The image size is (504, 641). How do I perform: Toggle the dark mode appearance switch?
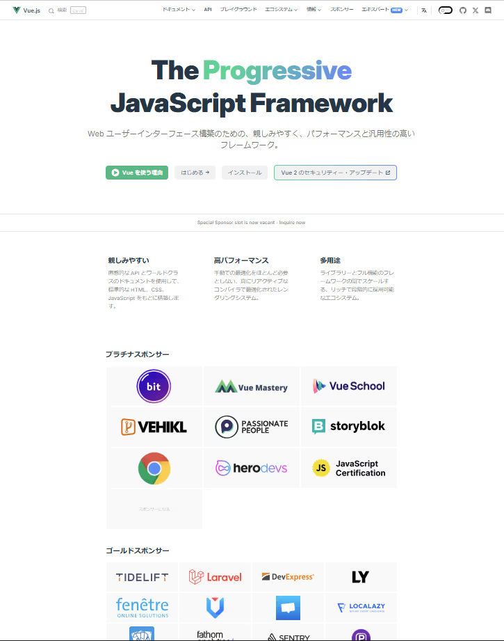[445, 10]
